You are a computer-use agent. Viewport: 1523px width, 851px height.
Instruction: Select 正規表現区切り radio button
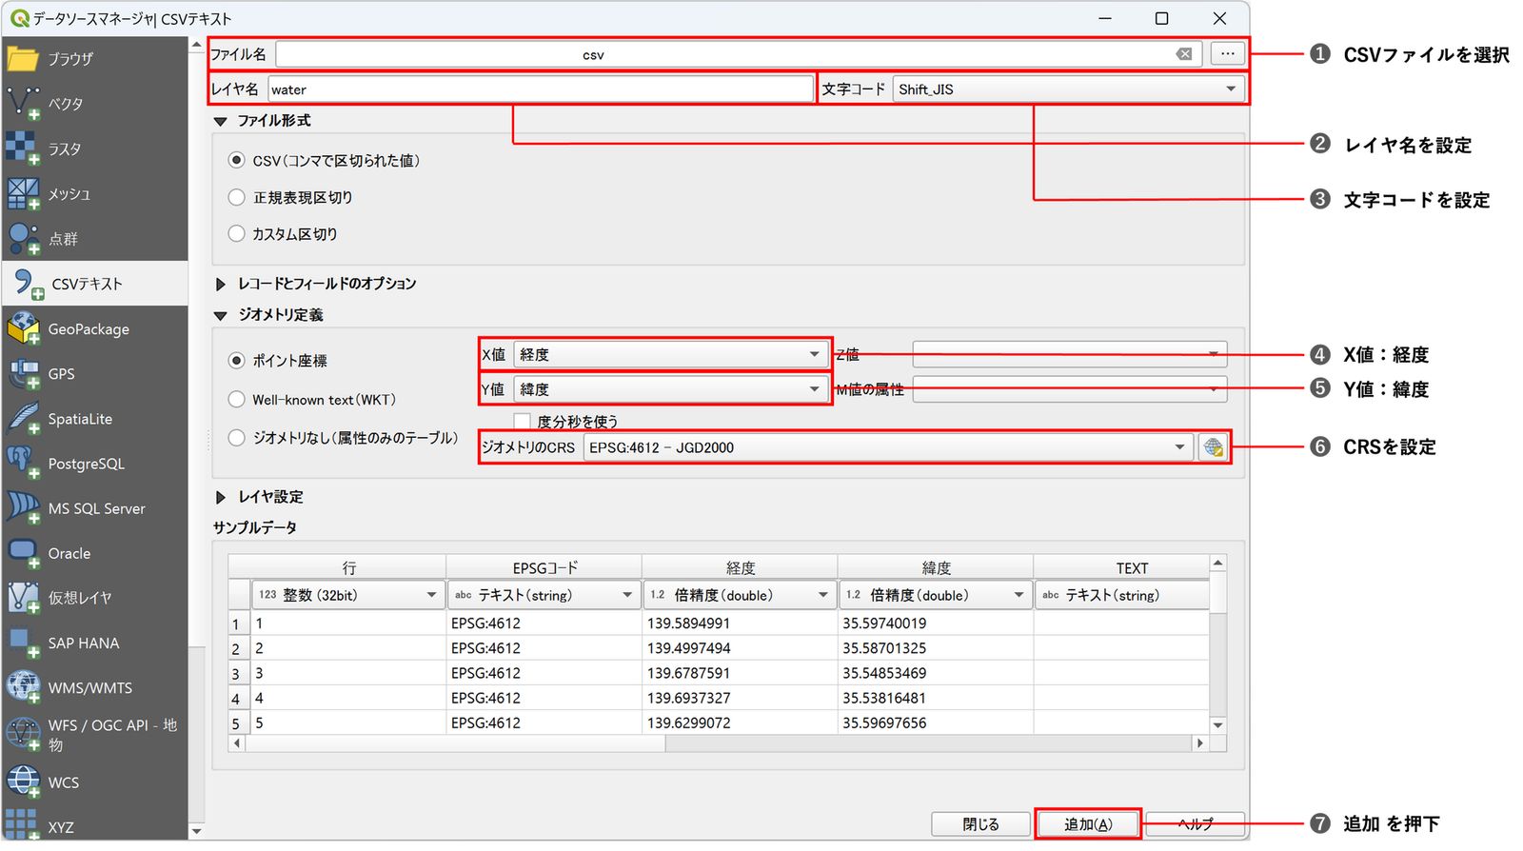(x=237, y=197)
